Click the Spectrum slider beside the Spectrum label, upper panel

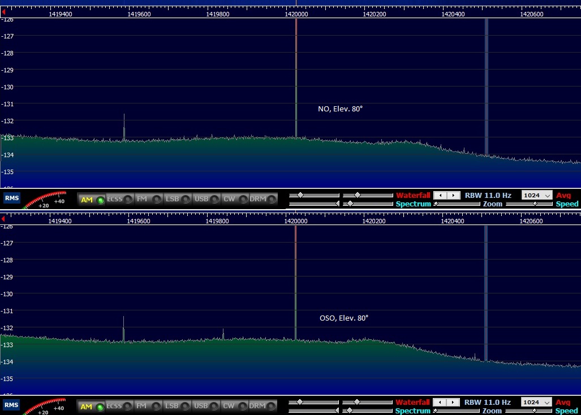pos(368,204)
